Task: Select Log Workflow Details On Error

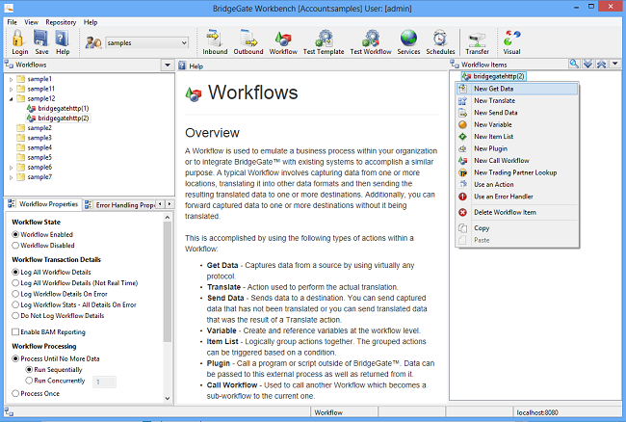Action: 15,293
